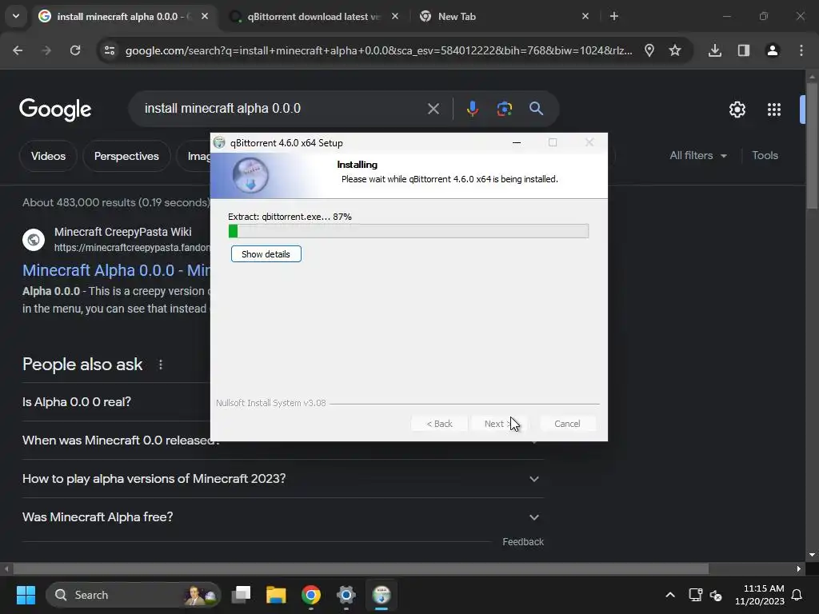
Task: Show hidden system tray icons
Action: (x=670, y=595)
